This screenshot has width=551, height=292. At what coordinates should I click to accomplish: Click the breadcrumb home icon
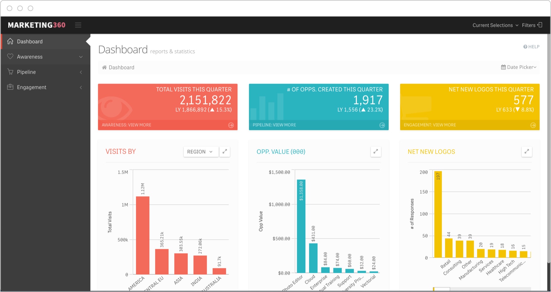coord(104,67)
